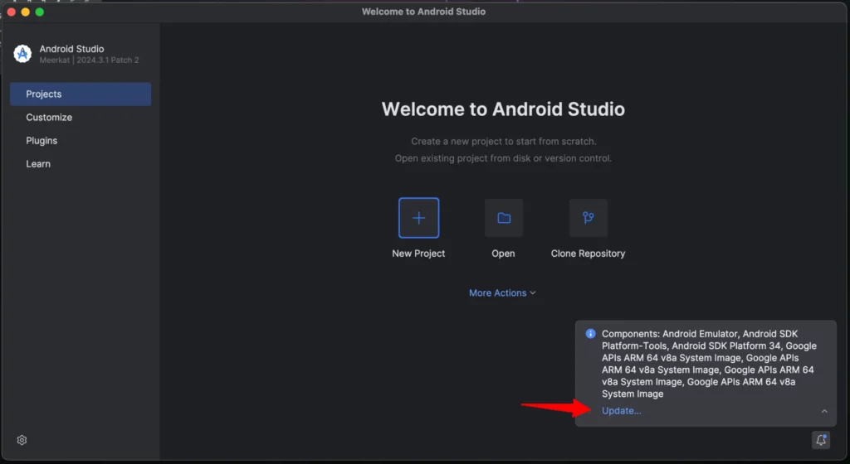This screenshot has width=850, height=464.
Task: Expand the More Actions dropdown
Action: point(502,292)
